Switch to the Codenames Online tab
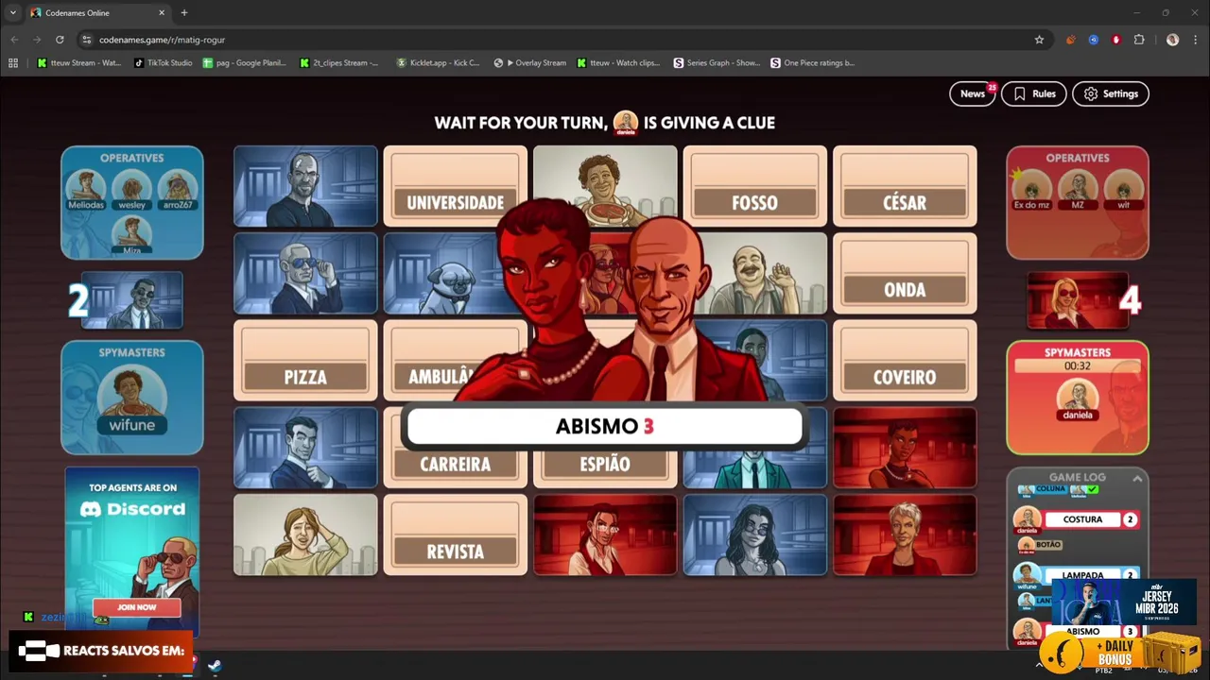The height and width of the screenshot is (680, 1210). 98,12
